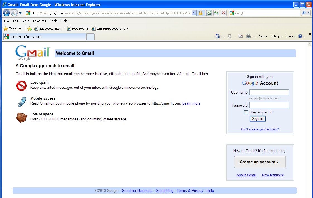Screen dimensions: 313x198
Task: Click the browser Forward arrow button
Action: 14,13
